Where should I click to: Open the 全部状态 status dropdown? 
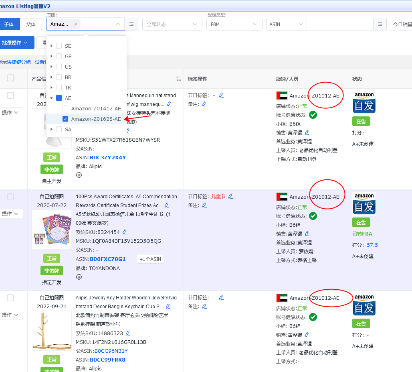(x=172, y=24)
